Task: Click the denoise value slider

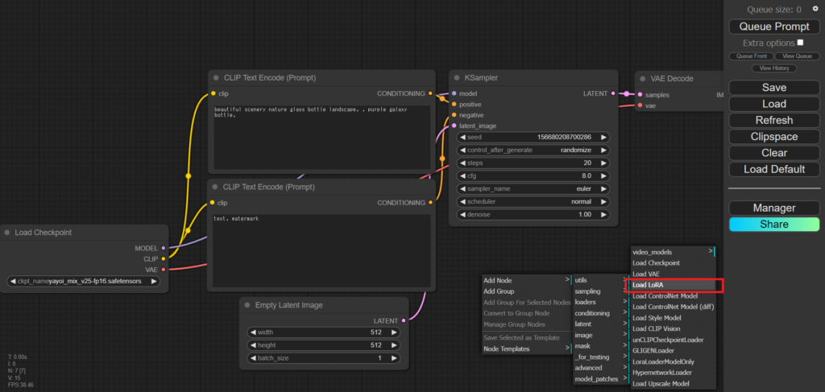Action: pos(529,215)
